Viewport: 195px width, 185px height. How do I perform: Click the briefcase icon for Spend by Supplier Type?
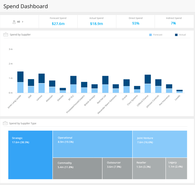(5, 123)
